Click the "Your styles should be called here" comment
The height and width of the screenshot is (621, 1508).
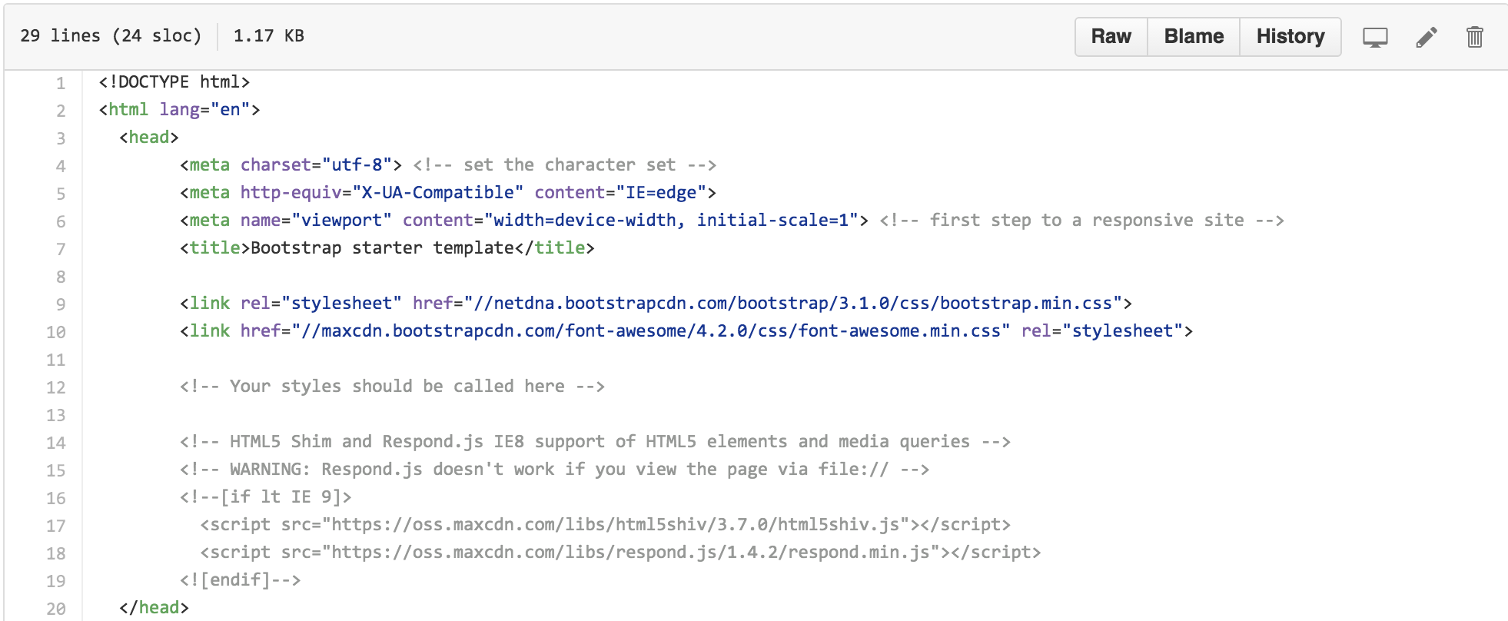[392, 387]
